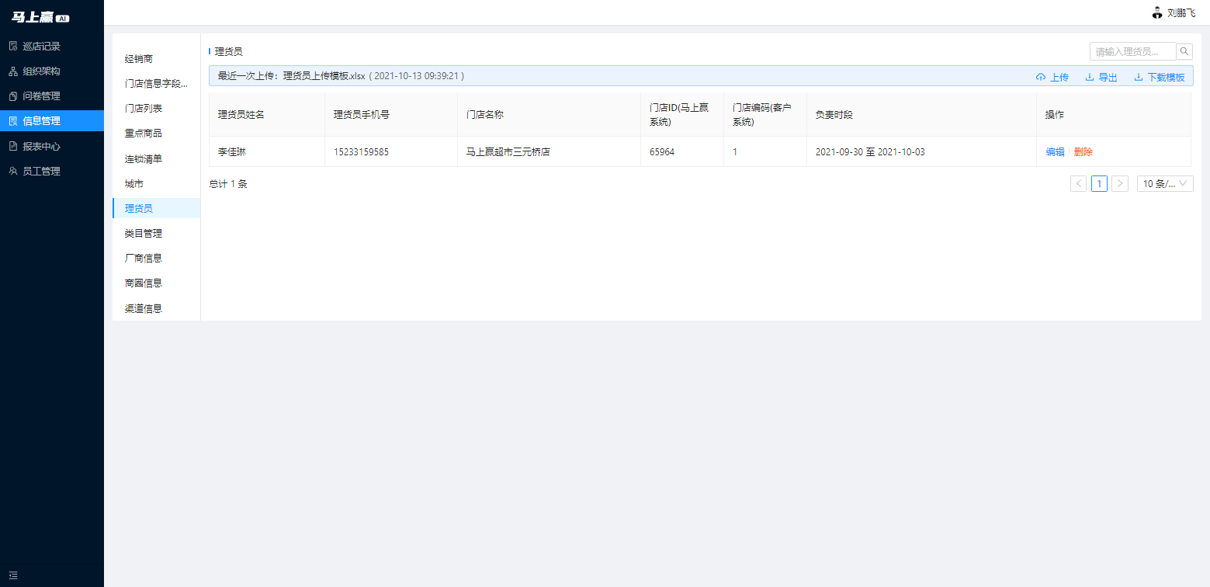The image size is (1210, 587).
Task: Click store ID 65964
Action: click(662, 152)
